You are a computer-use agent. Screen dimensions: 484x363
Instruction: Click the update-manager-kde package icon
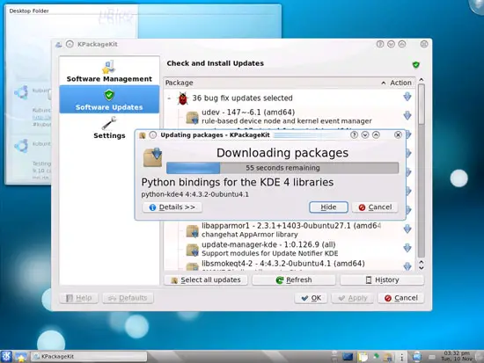point(192,250)
